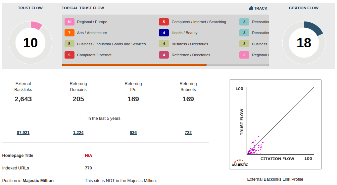Click the red Computers / Internet badge
337x185 pixels.
69,55
